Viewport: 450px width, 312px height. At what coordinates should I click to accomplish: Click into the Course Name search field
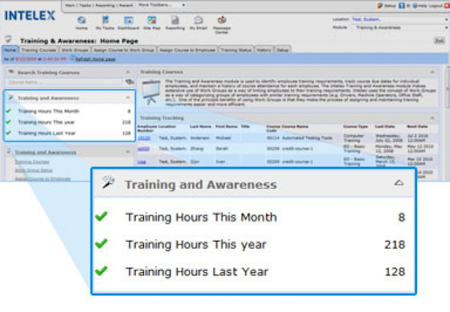pos(65,82)
